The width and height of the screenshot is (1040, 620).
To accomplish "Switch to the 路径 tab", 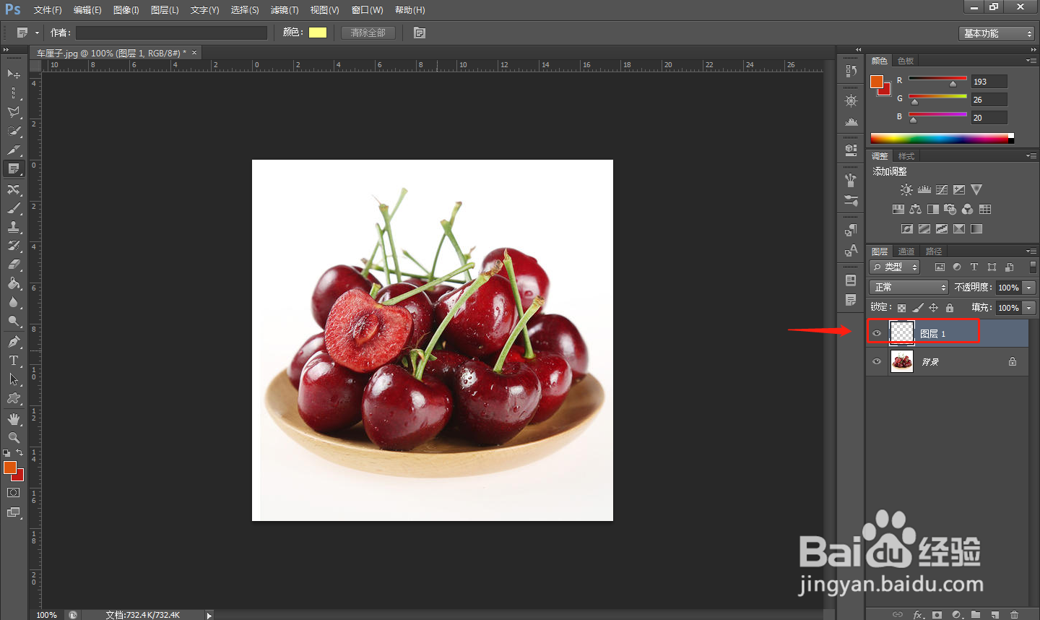I will coord(934,251).
